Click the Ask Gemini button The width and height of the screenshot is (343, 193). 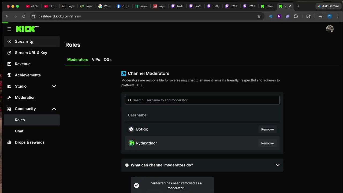click(328, 6)
